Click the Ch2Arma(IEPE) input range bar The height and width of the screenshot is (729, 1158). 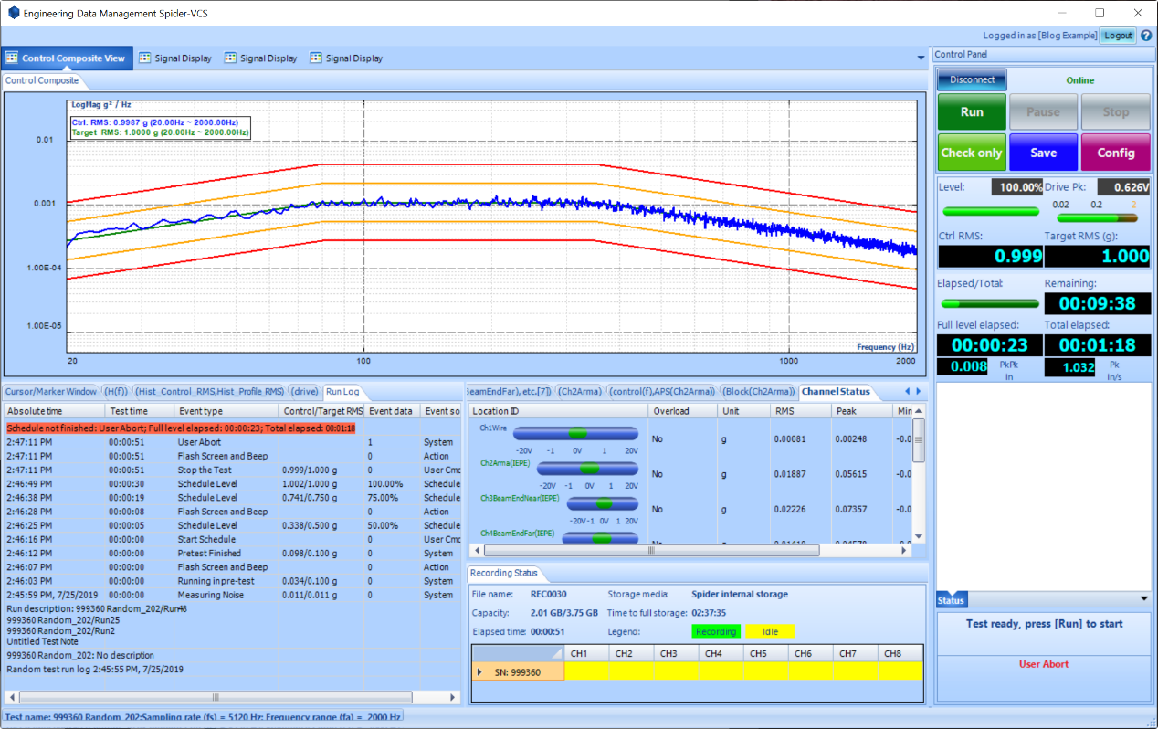click(x=589, y=469)
